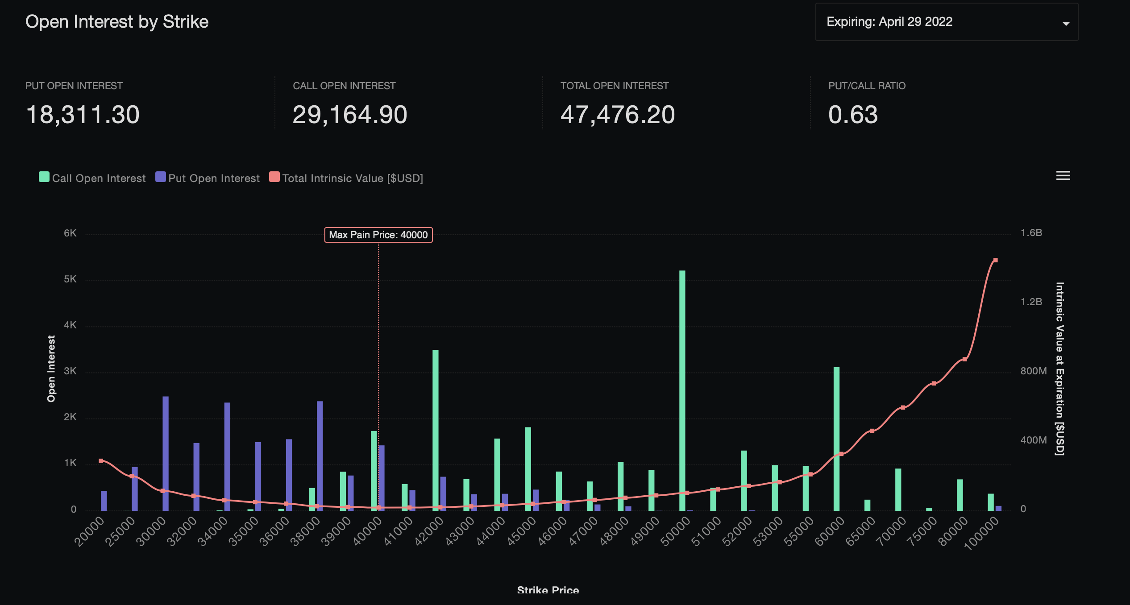Screen dimensions: 1130x605
Task: Click the put bar at strike 30000
Action: 166,453
